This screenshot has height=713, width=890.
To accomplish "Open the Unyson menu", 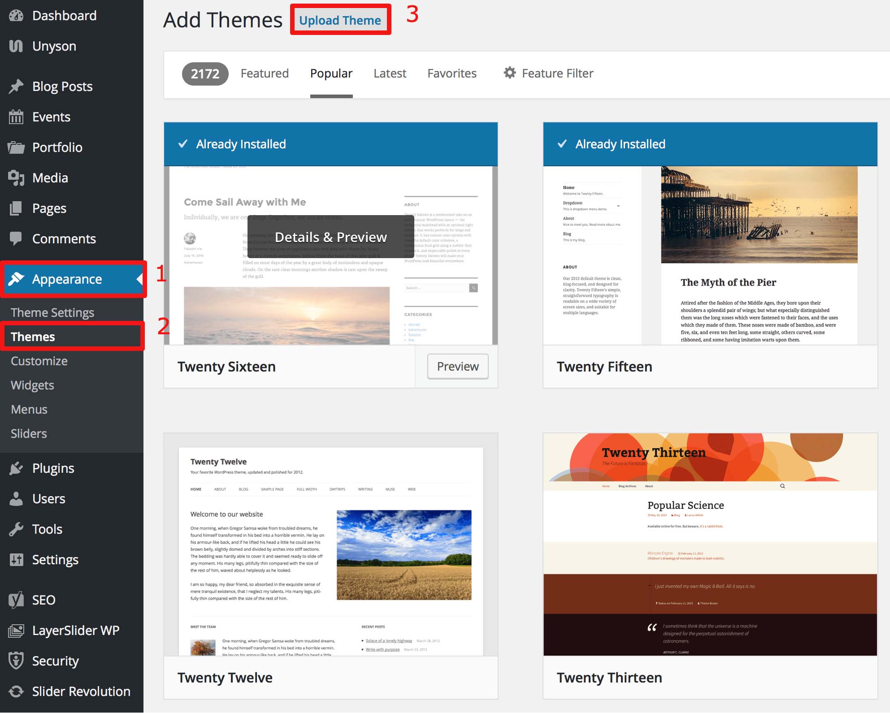I will (72, 46).
